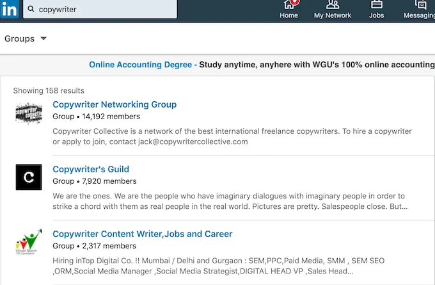Open the Copywriter's Guild group link
Screen dimensions: 435x285
(91, 169)
